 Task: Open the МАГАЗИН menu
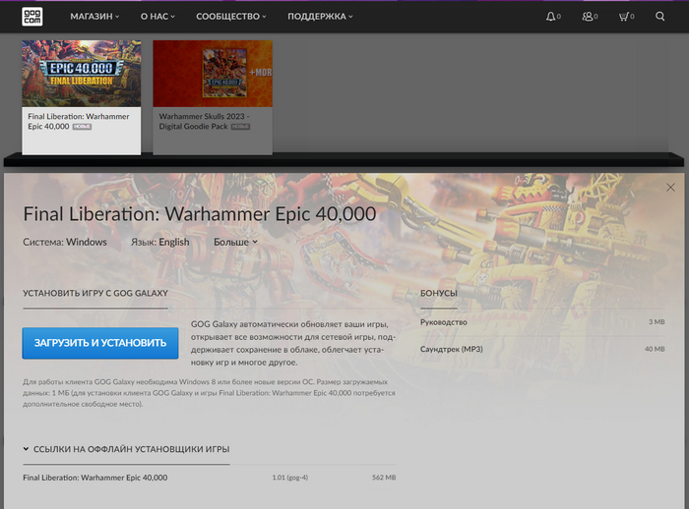(x=94, y=17)
